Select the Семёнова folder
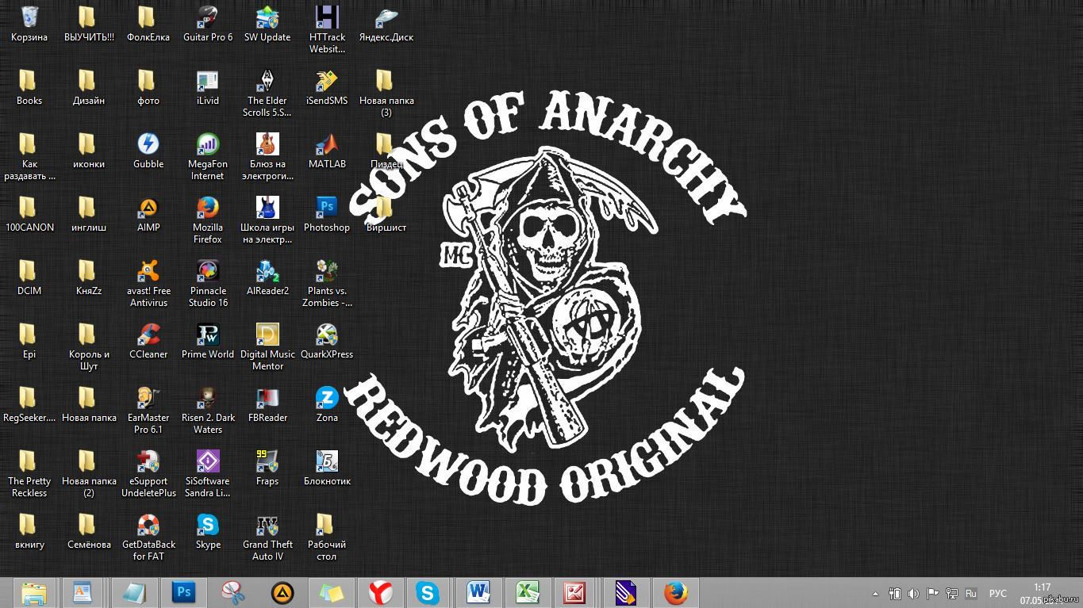This screenshot has height=608, width=1083. [89, 531]
